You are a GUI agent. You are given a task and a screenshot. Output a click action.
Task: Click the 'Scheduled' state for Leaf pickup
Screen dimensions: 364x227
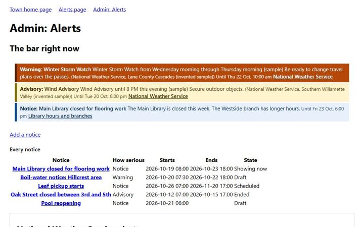pos(247,186)
